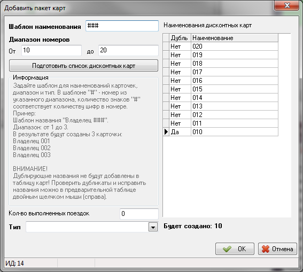Click the Тип combo box field
This screenshot has height=272, width=303.
click(x=87, y=227)
